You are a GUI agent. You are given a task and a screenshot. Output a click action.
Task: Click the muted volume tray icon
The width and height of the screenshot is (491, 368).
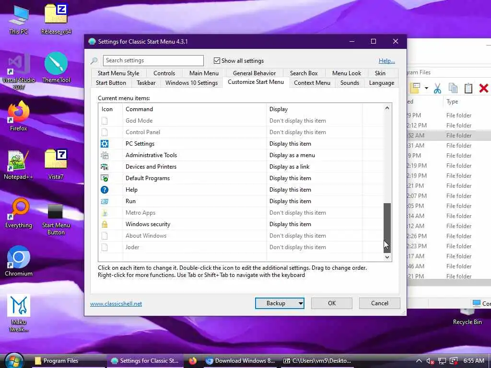click(430, 361)
